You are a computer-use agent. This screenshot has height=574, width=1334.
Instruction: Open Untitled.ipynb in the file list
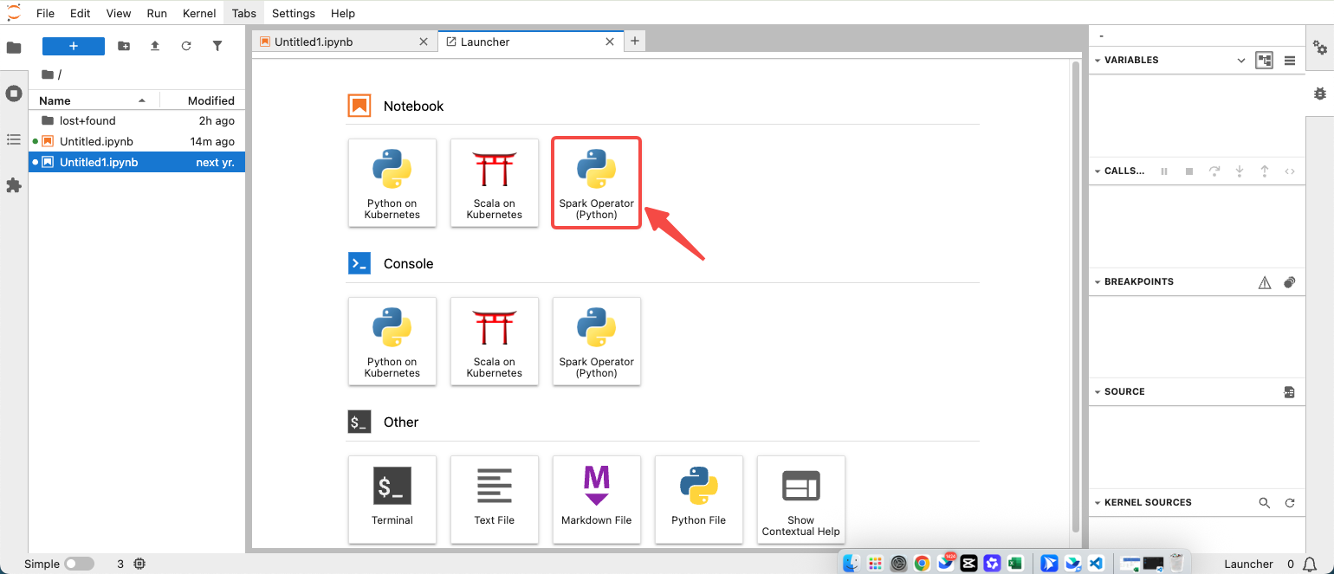pos(96,141)
